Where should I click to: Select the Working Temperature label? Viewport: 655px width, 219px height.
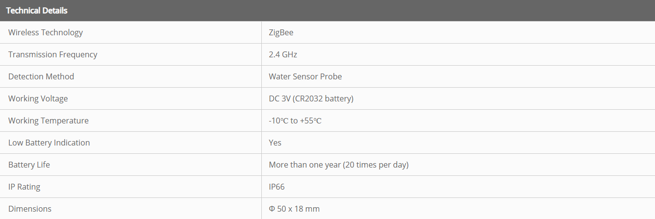pyautogui.click(x=49, y=121)
